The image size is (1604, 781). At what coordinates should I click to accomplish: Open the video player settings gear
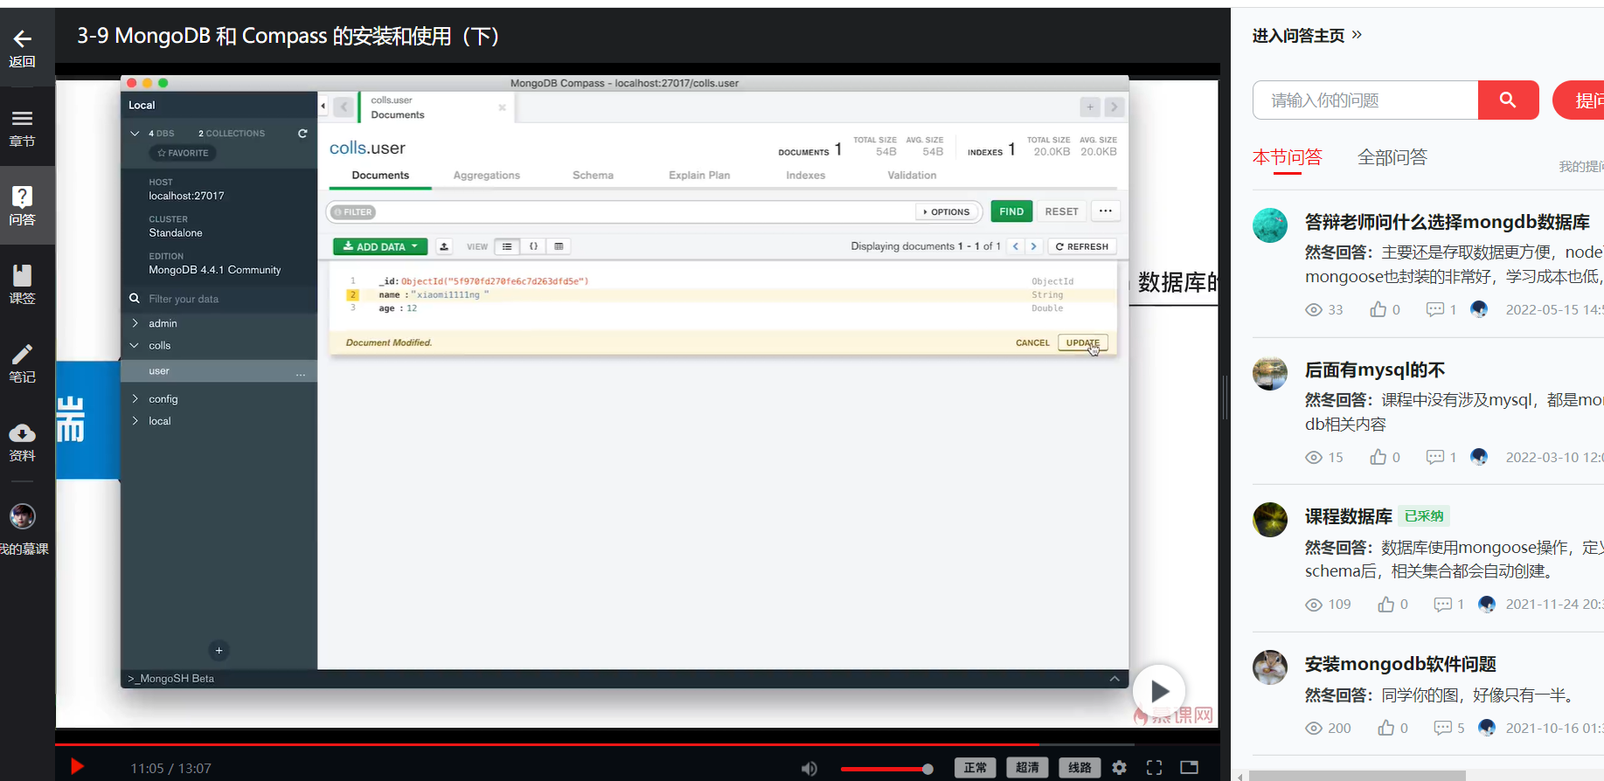tap(1120, 768)
